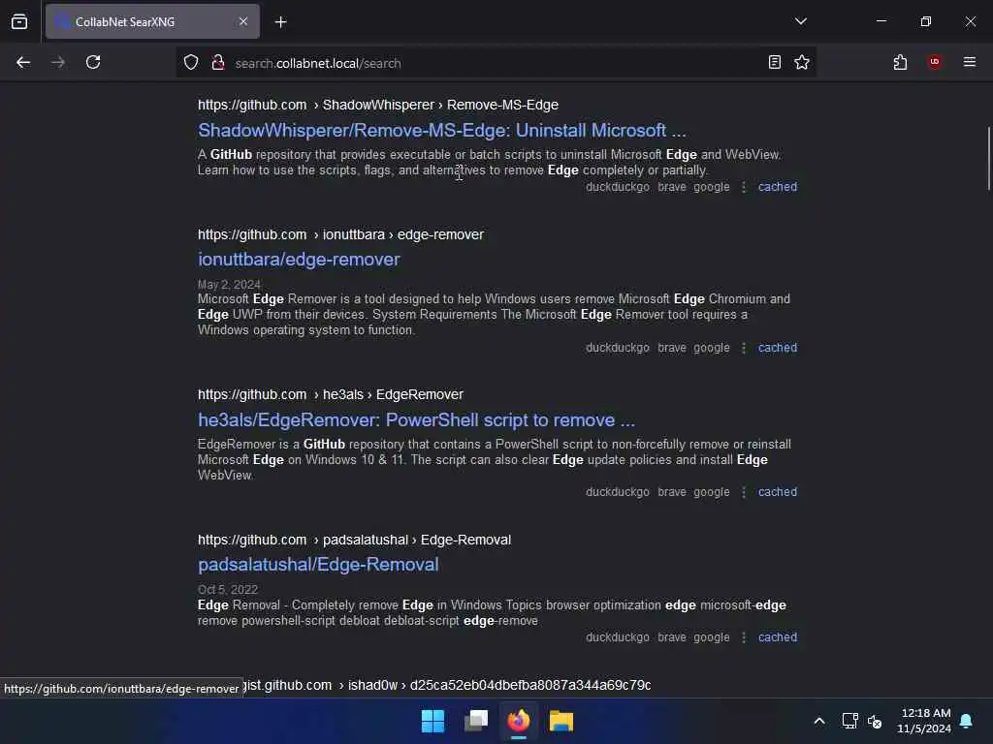Expand more options dots for padsalatushal result
The height and width of the screenshot is (744, 993).
744,637
